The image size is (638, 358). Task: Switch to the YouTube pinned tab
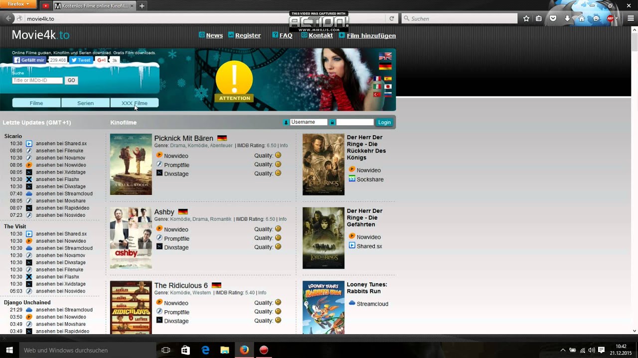coord(46,6)
